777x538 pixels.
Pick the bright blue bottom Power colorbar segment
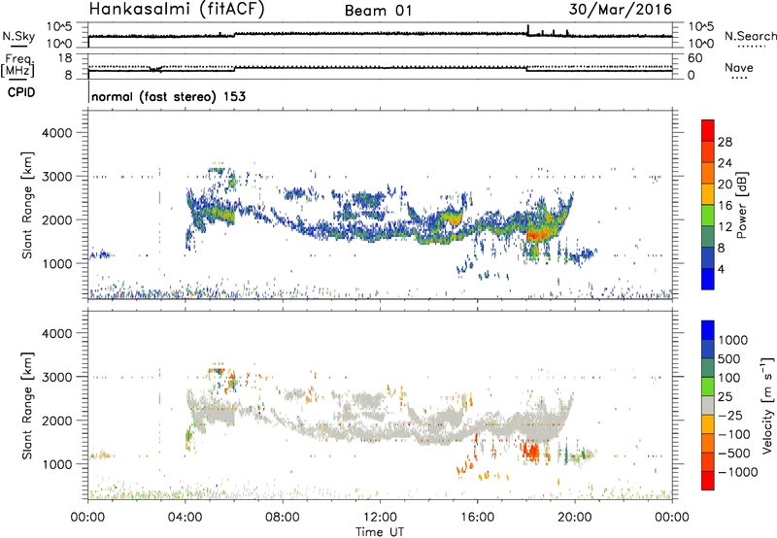pos(708,279)
